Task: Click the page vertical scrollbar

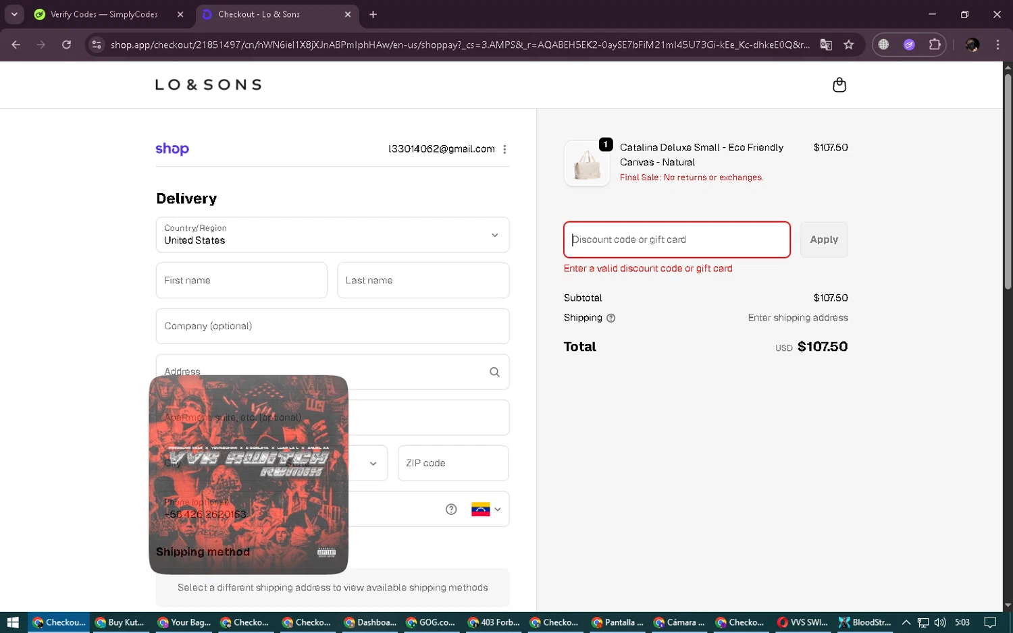Action: [x=1008, y=182]
